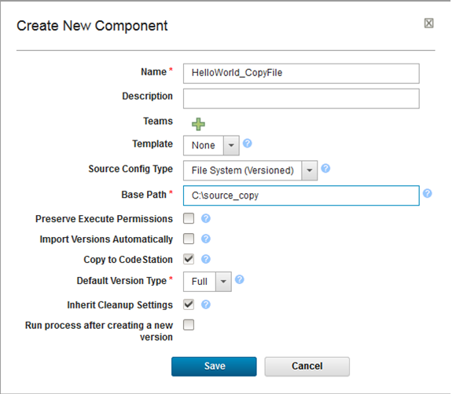The width and height of the screenshot is (452, 394).
Task: Uncheck Copy to CodeStation
Action: coord(189,259)
